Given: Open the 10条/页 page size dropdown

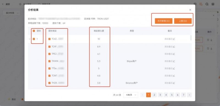Looking at the screenshot, I should (131, 95).
